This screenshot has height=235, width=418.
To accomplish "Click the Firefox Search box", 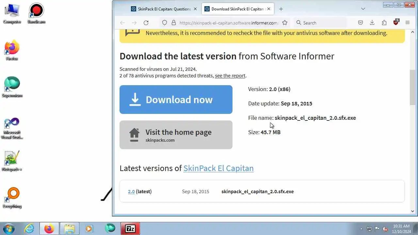I will coord(320,23).
